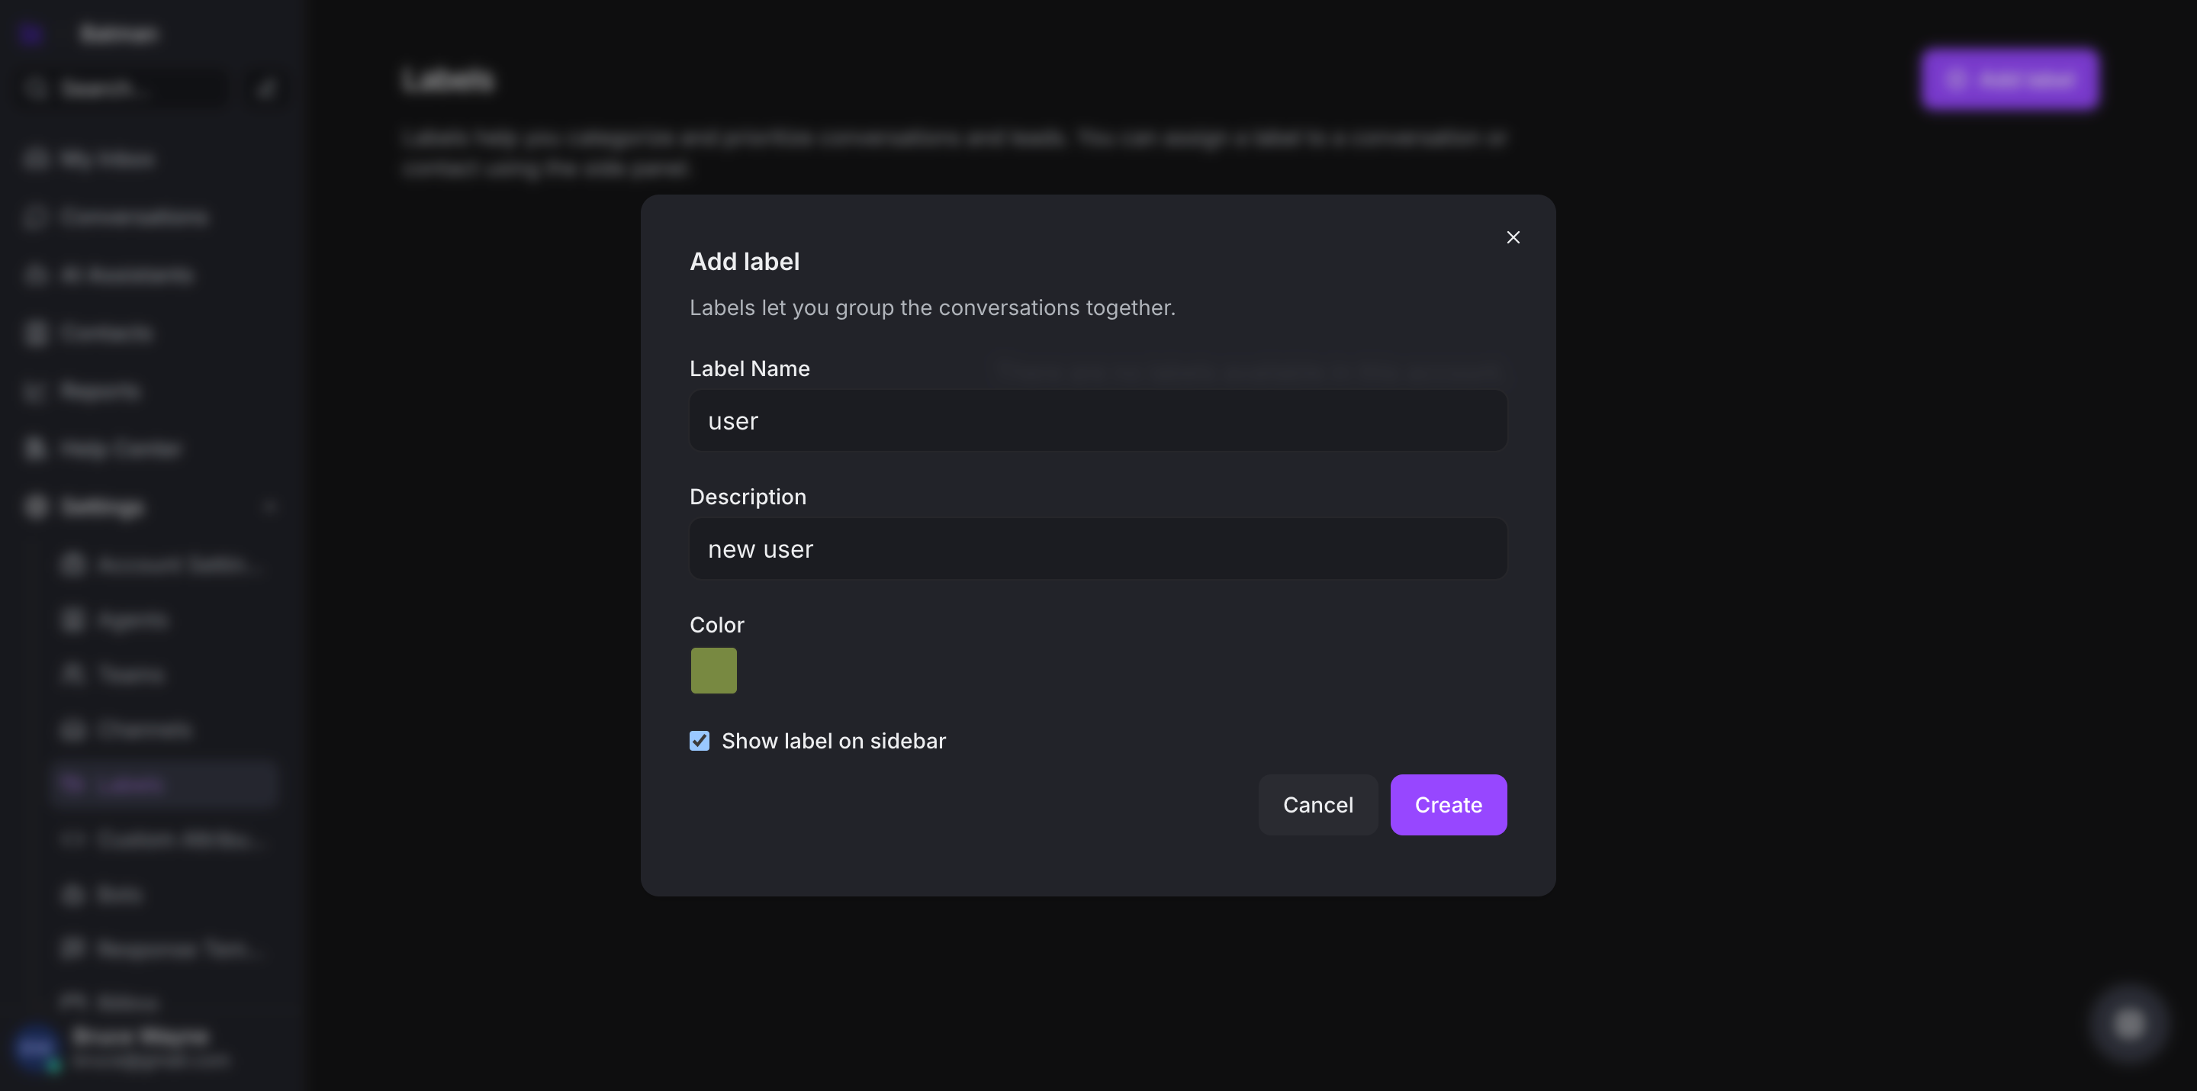The width and height of the screenshot is (2197, 1091).
Task: Uncheck Show label on sidebar
Action: (700, 740)
